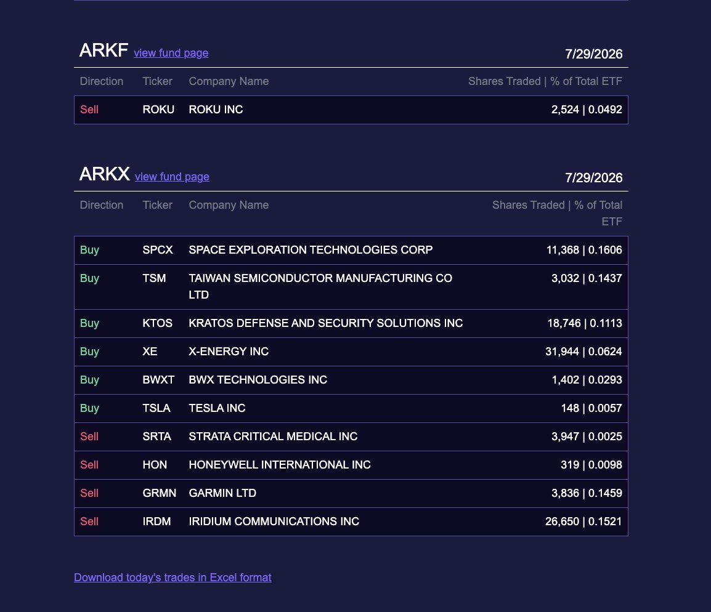Click SPACE EXPLORATION TECHNOLOGIES CORP name
The image size is (711, 612).
311,250
